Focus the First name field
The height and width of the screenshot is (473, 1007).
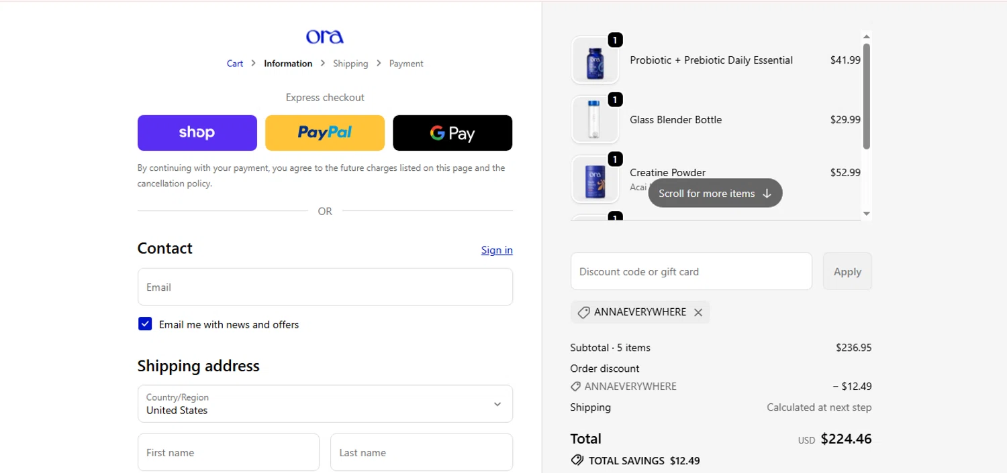pos(228,452)
